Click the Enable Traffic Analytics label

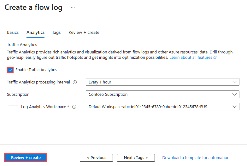pos(36,70)
